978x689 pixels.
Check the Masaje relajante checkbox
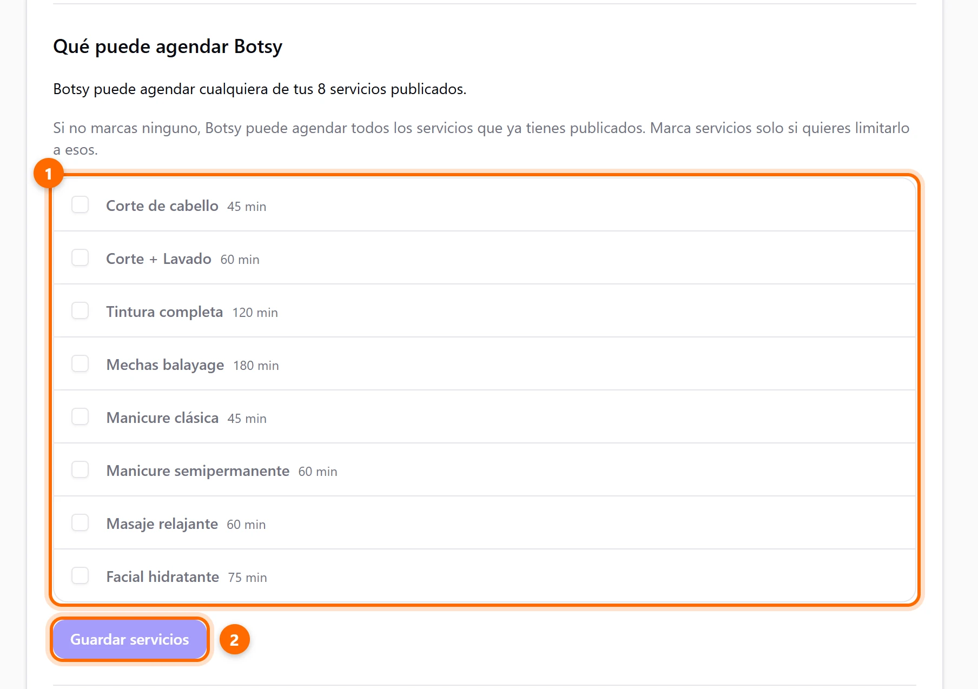tap(80, 523)
